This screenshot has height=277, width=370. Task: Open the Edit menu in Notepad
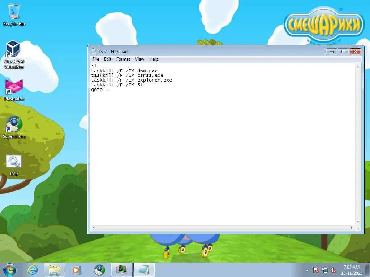[108, 59]
